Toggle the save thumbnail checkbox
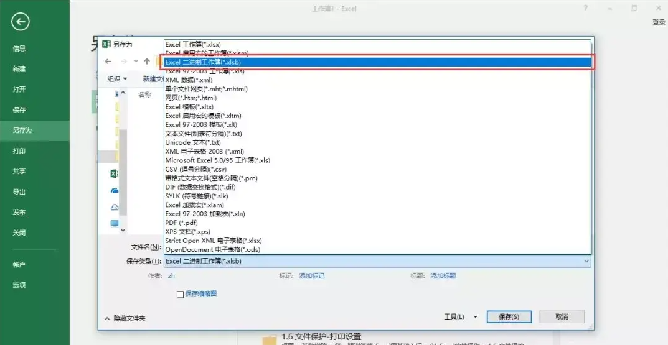Viewport: 668px width, 345px height. (x=180, y=294)
